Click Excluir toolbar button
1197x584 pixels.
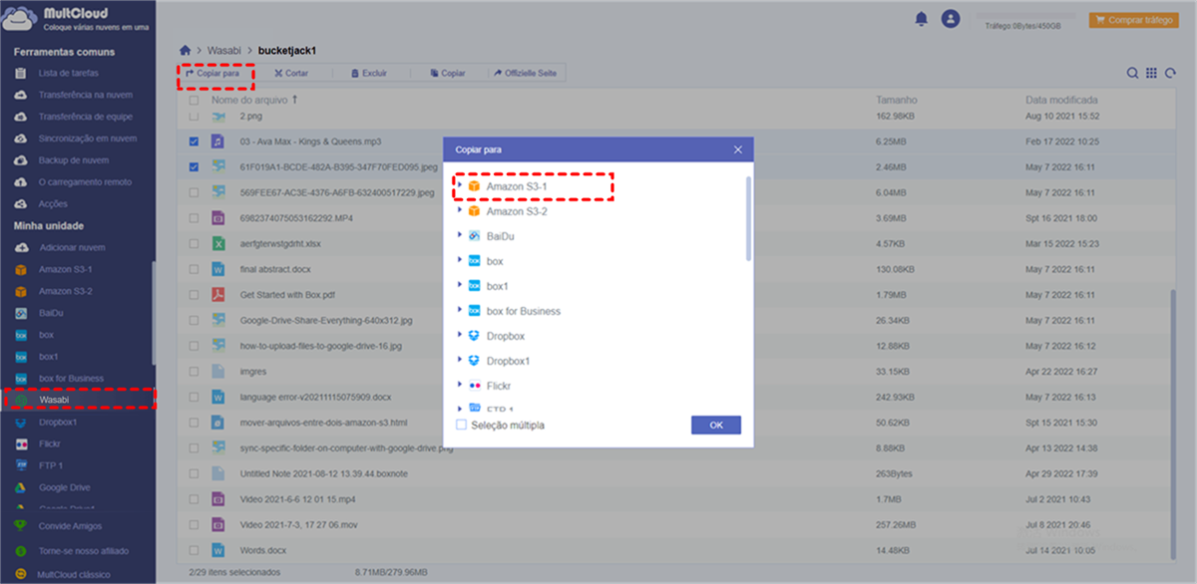[x=367, y=74]
